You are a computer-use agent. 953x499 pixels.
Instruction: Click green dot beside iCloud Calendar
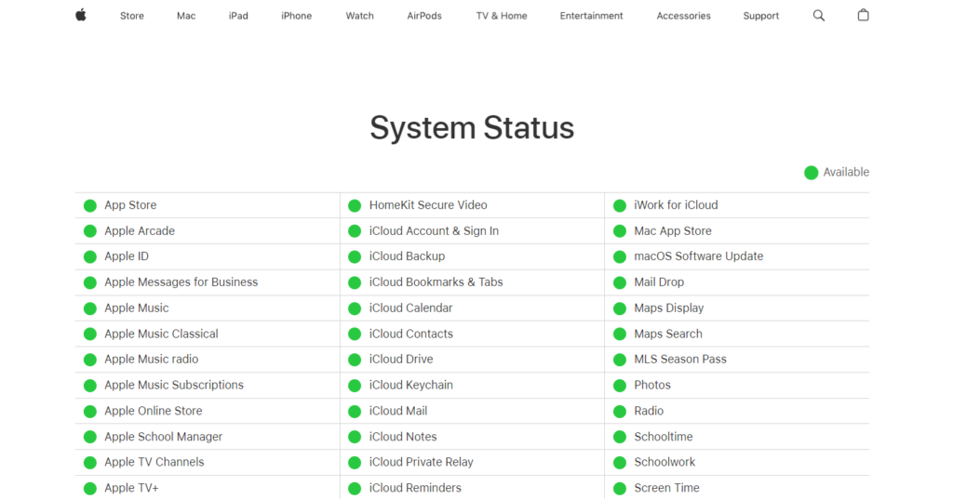coord(355,309)
